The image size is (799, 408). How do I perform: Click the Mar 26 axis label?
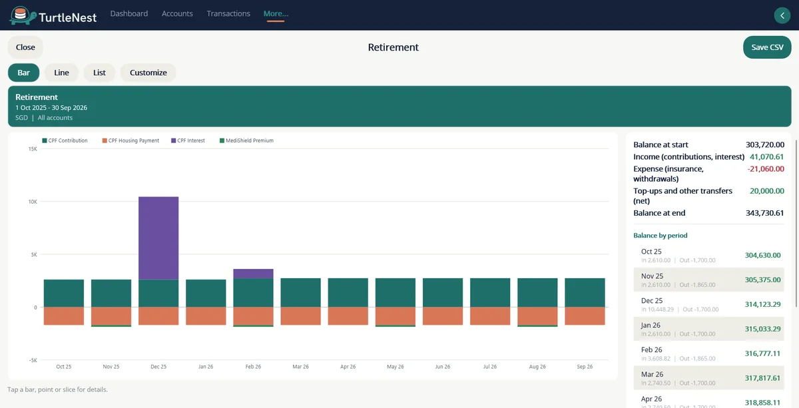[x=300, y=367]
